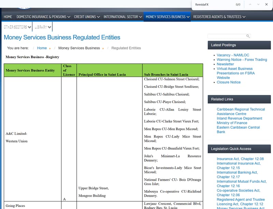Click Western Union entity text
Viewport: 273px width, 209px height.
tap(16, 141)
